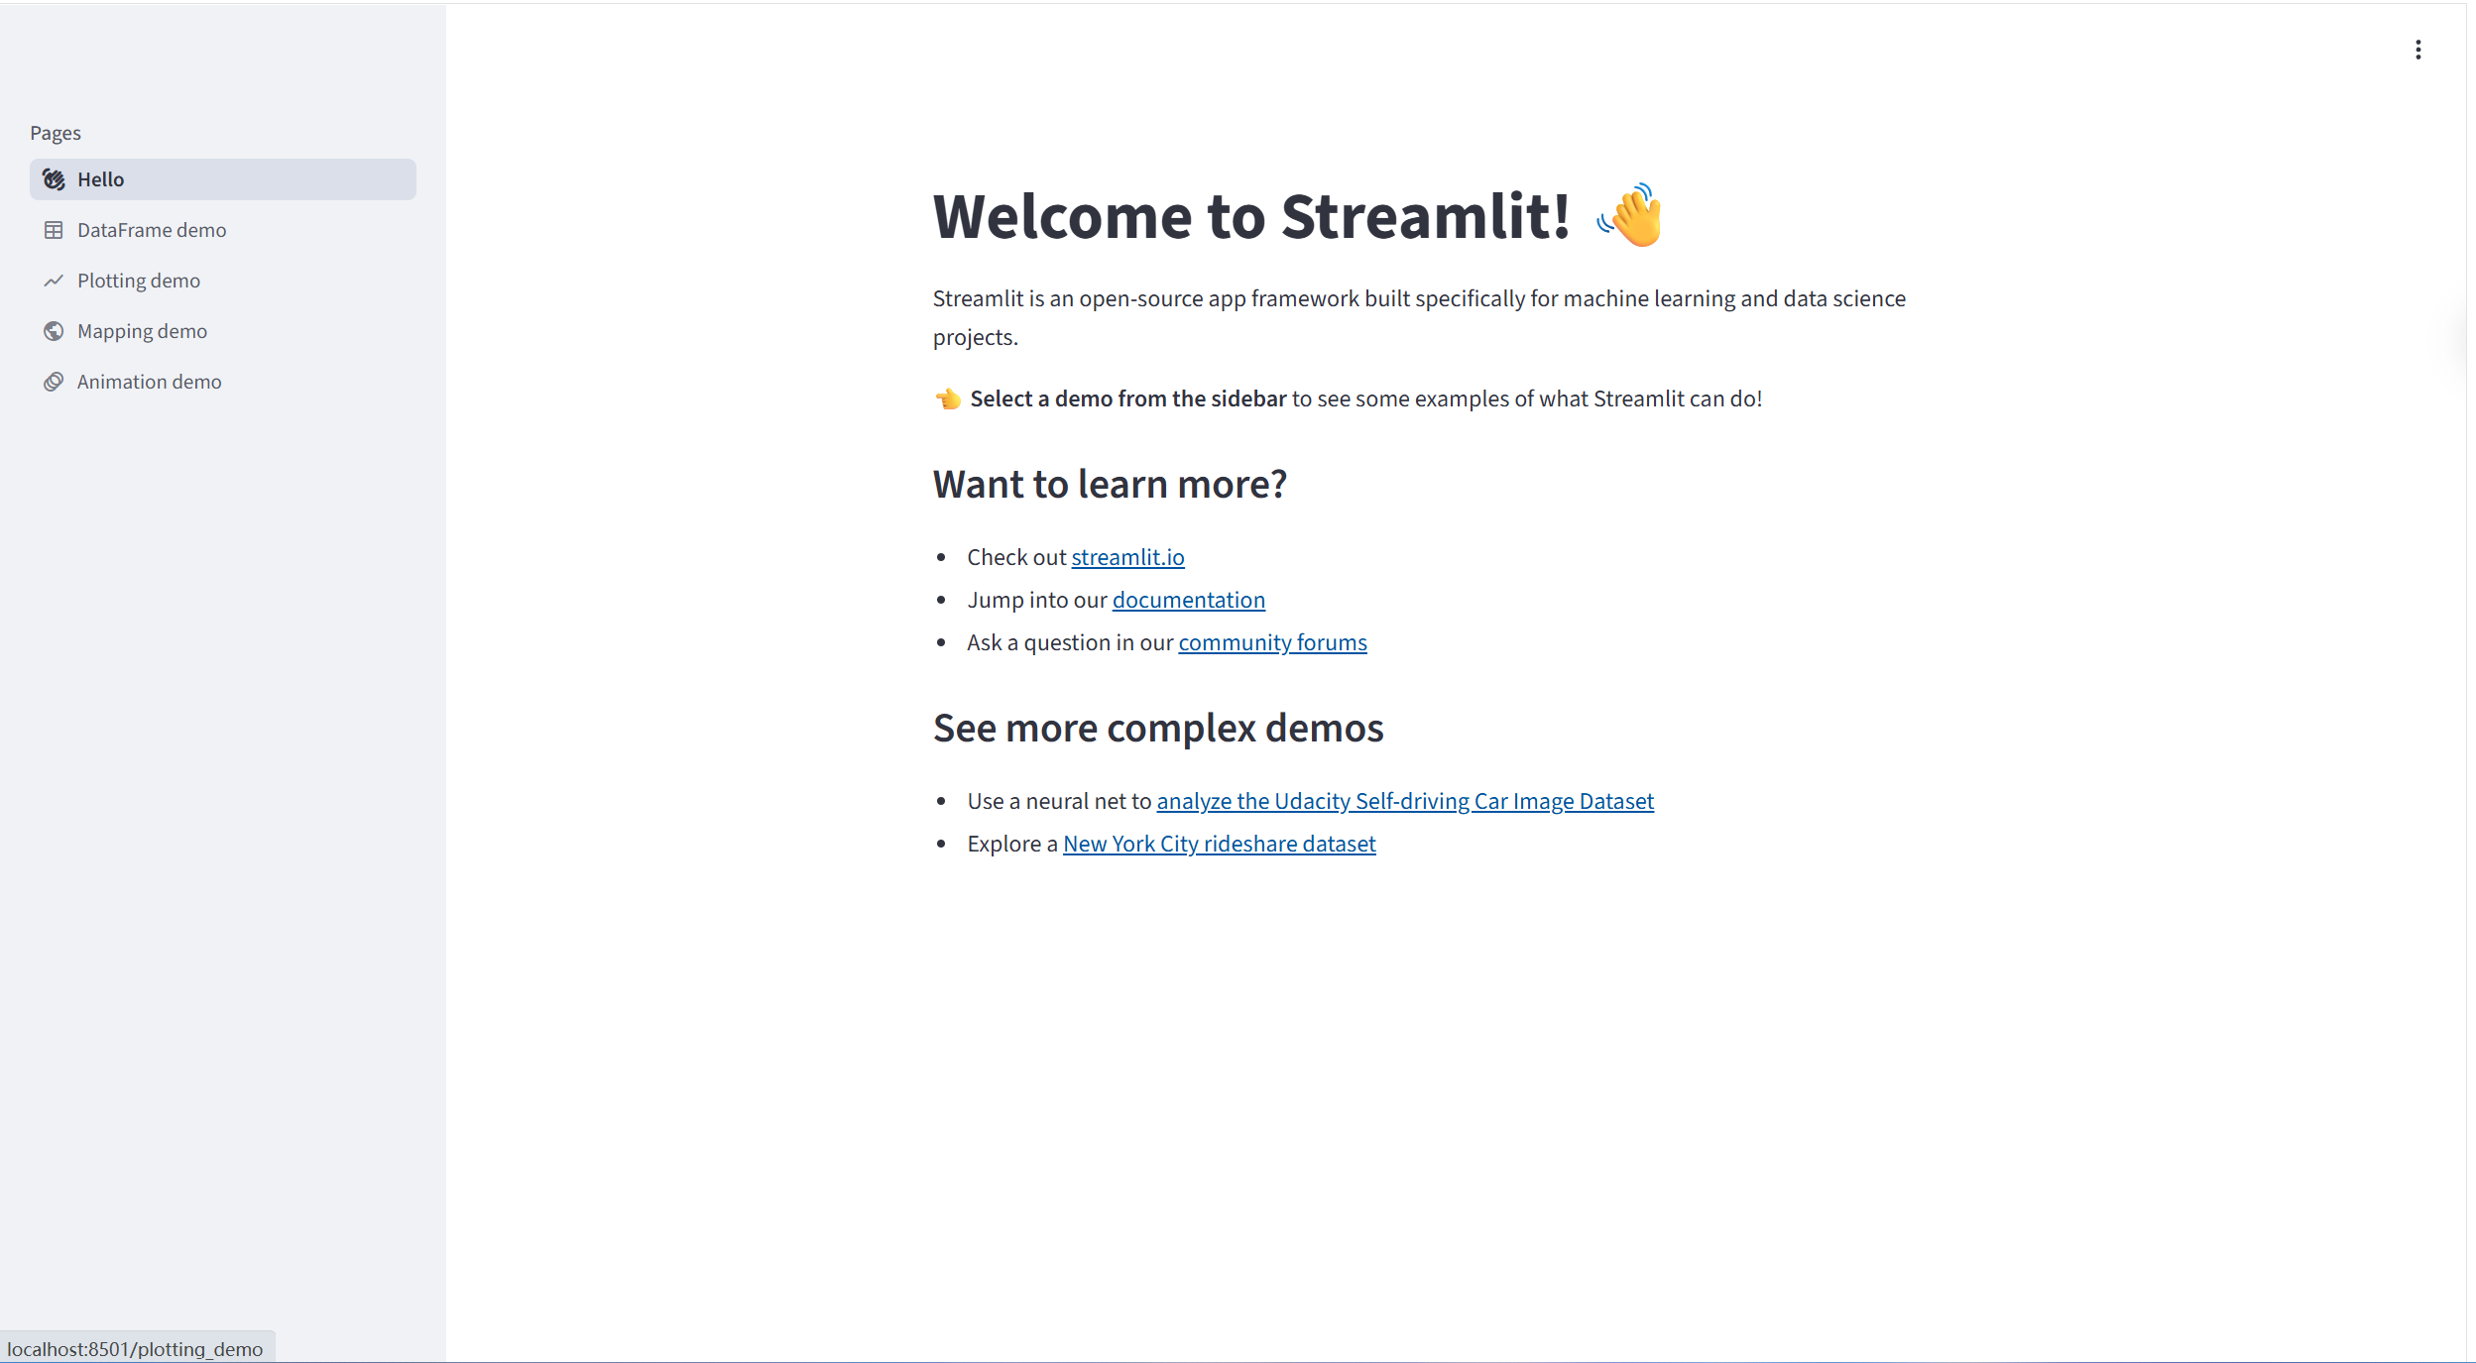Switch to the Plotting demo page
Image resolution: width=2476 pixels, height=1363 pixels.
pyautogui.click(x=139, y=281)
